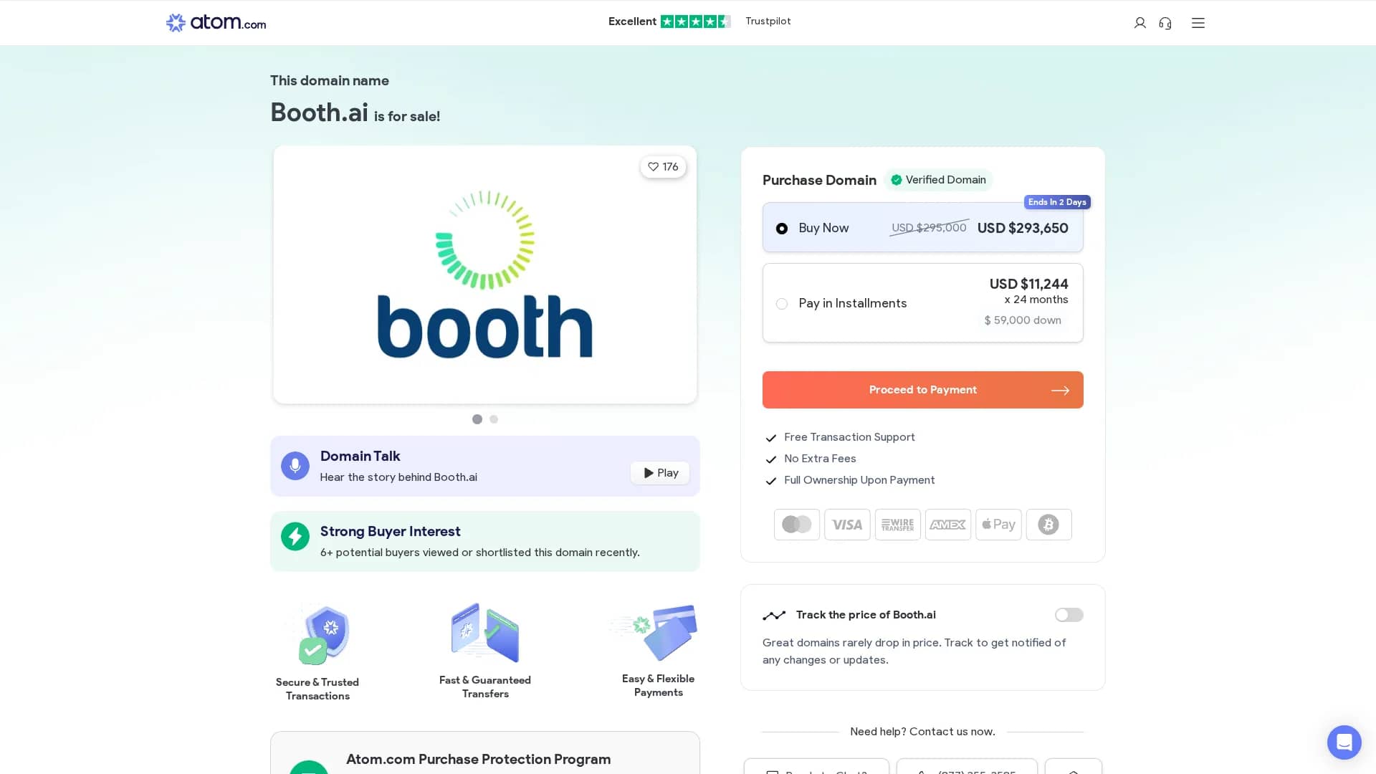
Task: Click the price trend line icon
Action: (774, 615)
